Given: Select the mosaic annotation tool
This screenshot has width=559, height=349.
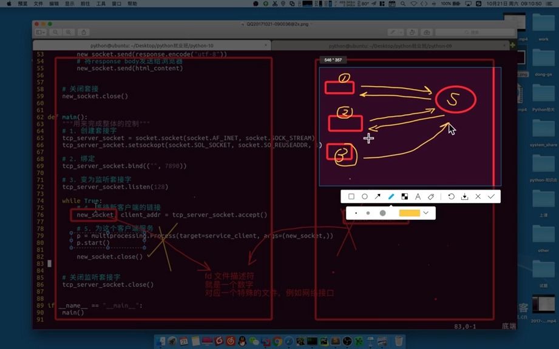Looking at the screenshot, I should pyautogui.click(x=405, y=196).
